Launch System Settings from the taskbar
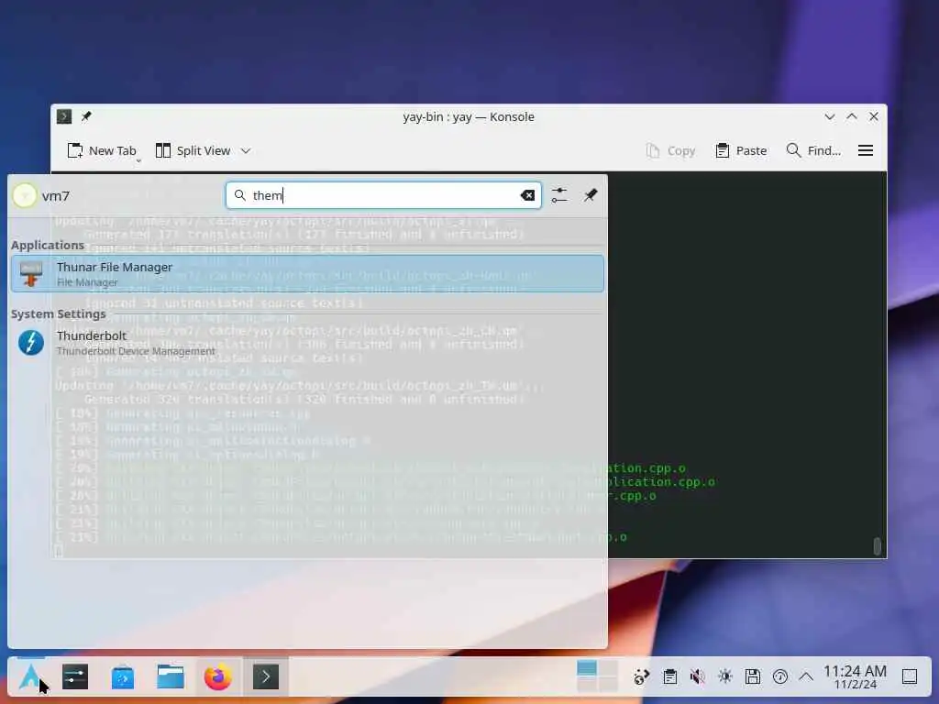Image resolution: width=939 pixels, height=704 pixels. (75, 677)
